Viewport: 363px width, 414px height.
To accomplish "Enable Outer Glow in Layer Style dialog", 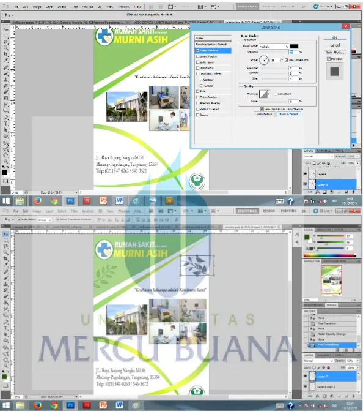I will click(198, 62).
